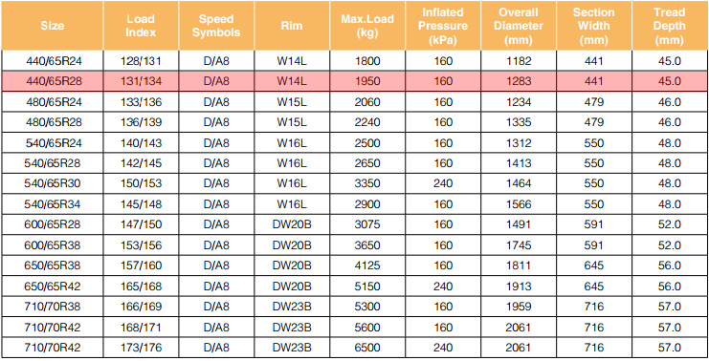Click the Load Index column header
The image size is (709, 361).
pos(141,25)
